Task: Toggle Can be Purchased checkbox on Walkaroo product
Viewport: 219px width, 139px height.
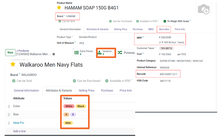Action: [74, 81]
